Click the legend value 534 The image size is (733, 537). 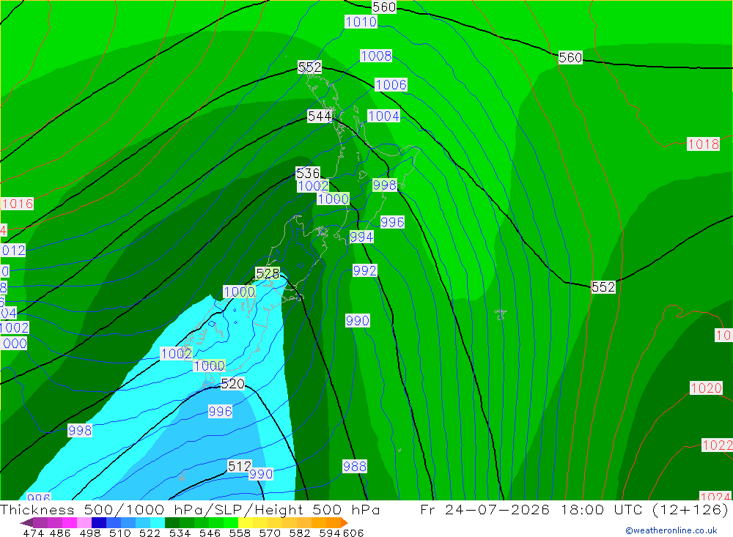point(180,533)
